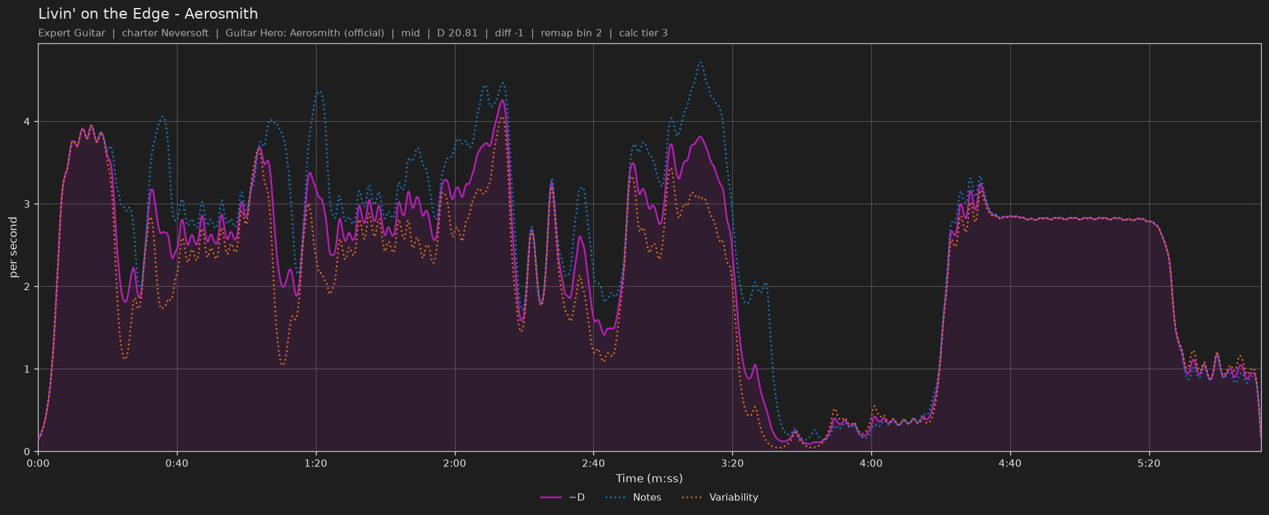This screenshot has height=515, width=1269.
Task: Click the "per second" y-axis label
Action: (13, 247)
